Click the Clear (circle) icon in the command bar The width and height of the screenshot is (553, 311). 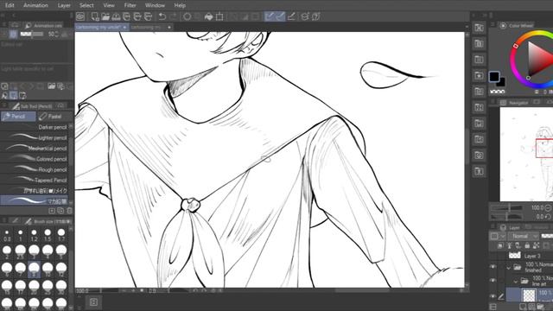coord(188,16)
